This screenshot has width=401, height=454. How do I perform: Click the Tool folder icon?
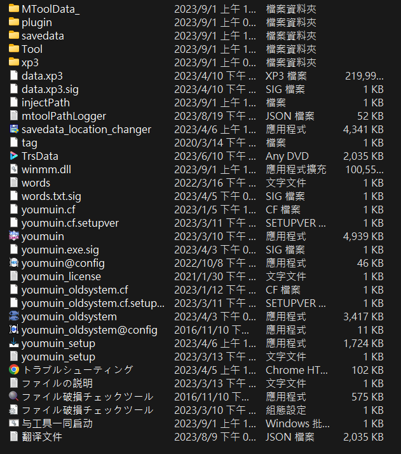pos(14,48)
